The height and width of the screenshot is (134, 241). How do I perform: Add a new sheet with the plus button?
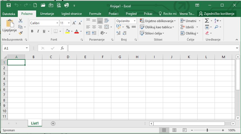(53, 123)
